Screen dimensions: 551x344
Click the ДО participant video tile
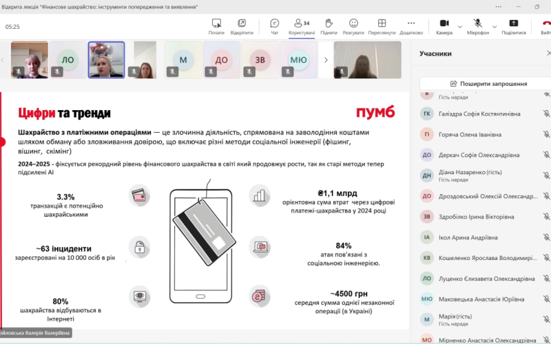tap(222, 60)
